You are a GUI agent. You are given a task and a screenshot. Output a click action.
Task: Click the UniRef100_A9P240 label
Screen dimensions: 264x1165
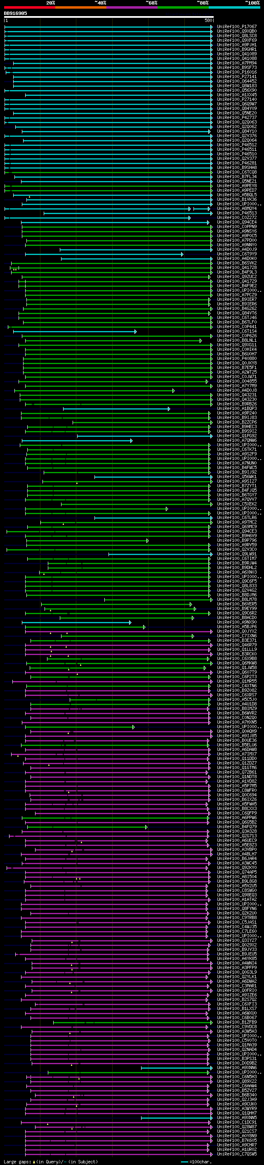(x=236, y=413)
